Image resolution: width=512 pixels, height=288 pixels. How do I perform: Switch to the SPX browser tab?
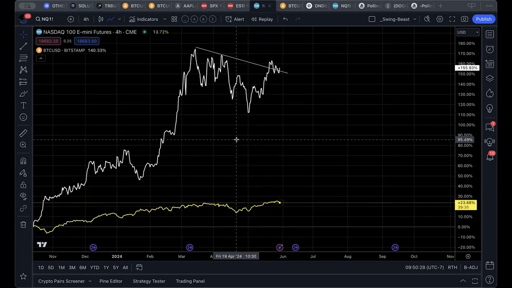point(212,6)
